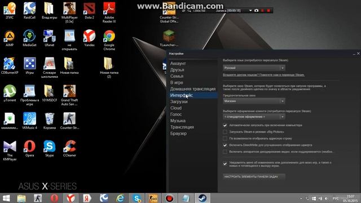
Task: Pause the Bandicam recording
Action: point(262,11)
